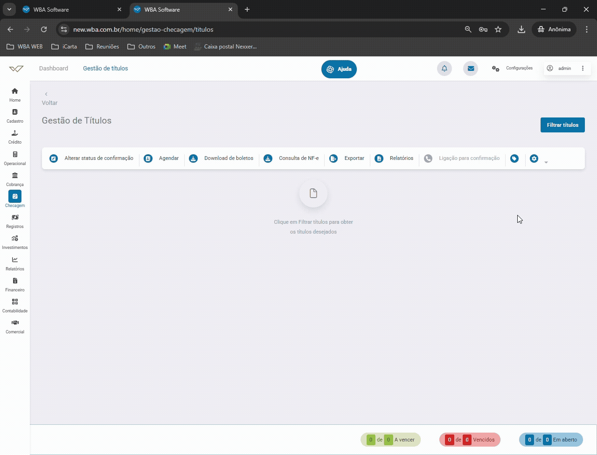Viewport: 597px width, 455px height.
Task: View site information next to the URL
Action: click(64, 29)
